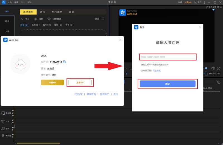Click the bun avatar image
The height and width of the screenshot is (145, 223).
(20, 64)
